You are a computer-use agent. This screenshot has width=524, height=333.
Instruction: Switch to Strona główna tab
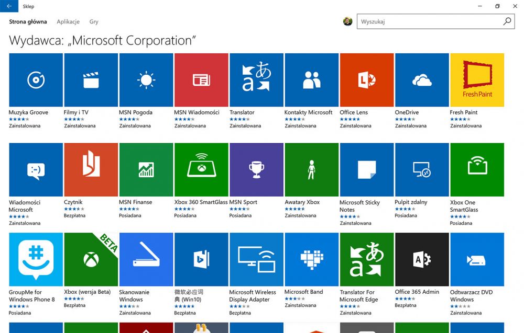28,21
